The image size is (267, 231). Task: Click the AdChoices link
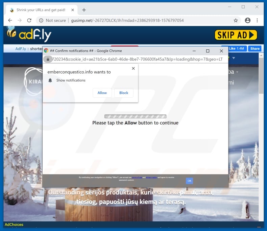point(14,225)
